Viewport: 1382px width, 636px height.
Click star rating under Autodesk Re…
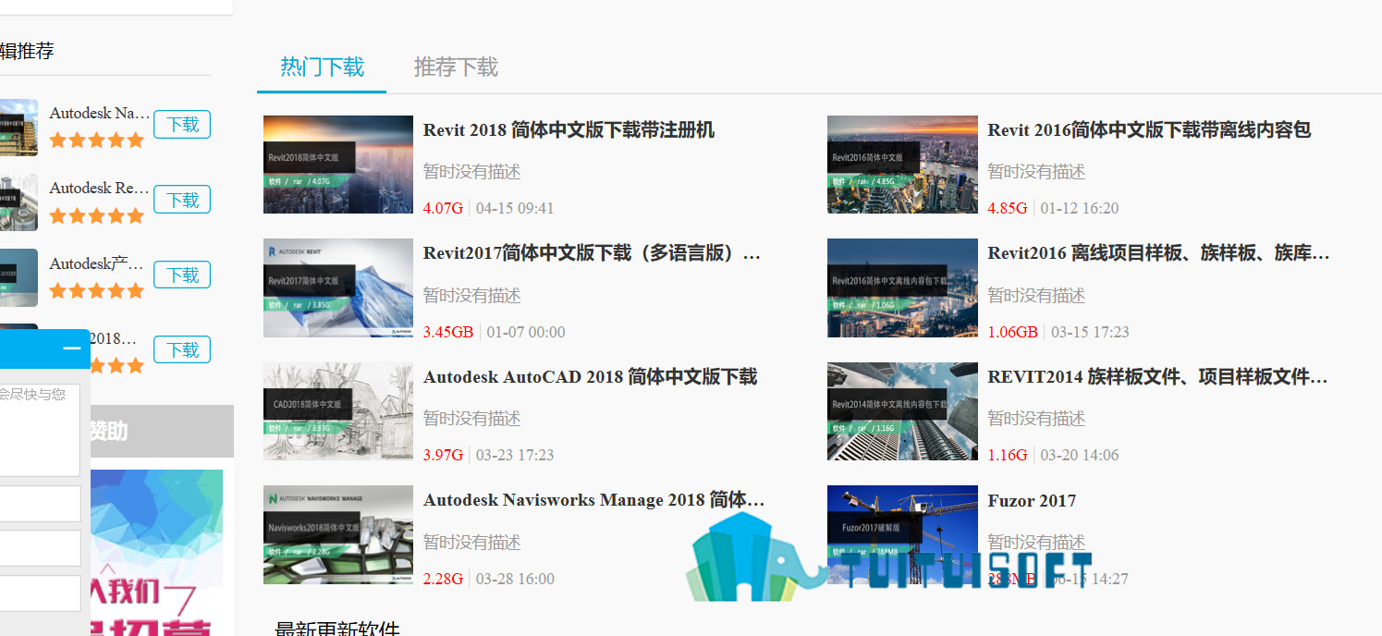point(97,215)
